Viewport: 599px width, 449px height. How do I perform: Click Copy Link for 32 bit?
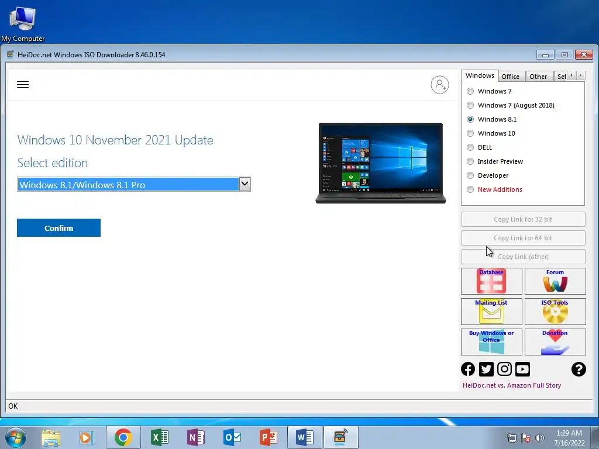click(x=523, y=219)
